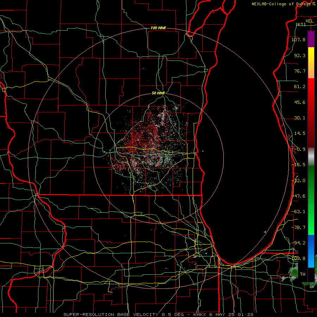Select the -109.8 scale value
Screen dimensions: 317x317
click(x=298, y=259)
